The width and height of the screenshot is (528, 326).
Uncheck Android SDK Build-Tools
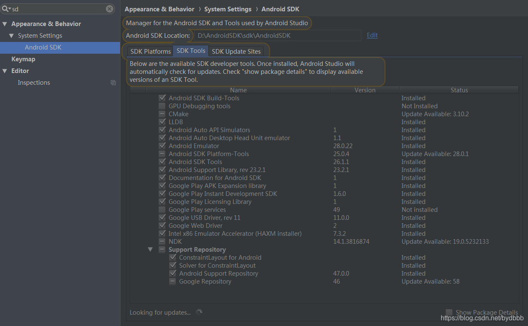pyautogui.click(x=162, y=98)
